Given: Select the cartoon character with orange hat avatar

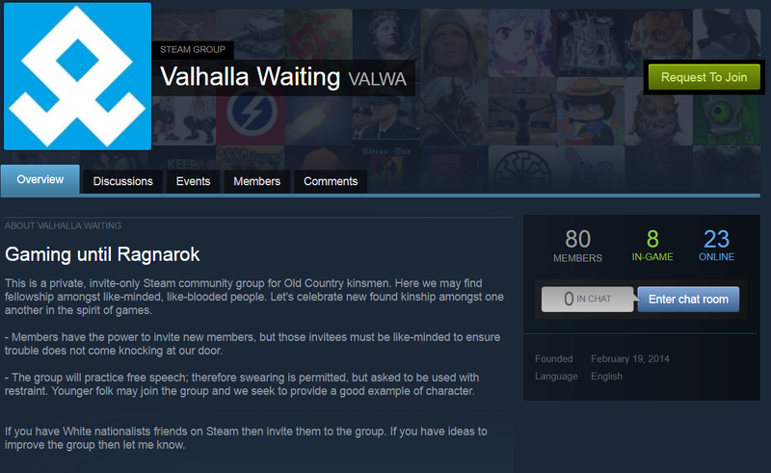Looking at the screenshot, I should click(x=590, y=111).
